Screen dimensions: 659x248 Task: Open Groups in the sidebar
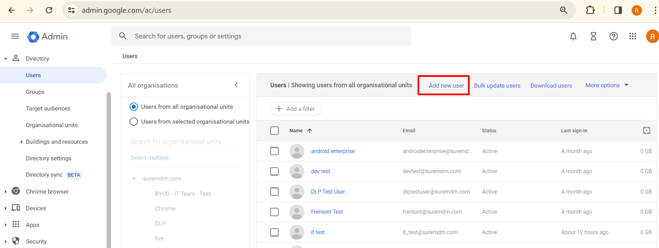[35, 92]
